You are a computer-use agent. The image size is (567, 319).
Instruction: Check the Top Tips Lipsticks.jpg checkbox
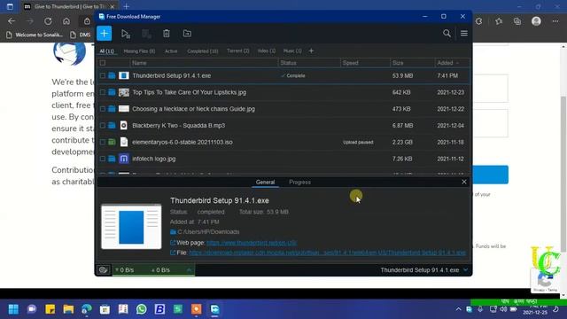103,92
